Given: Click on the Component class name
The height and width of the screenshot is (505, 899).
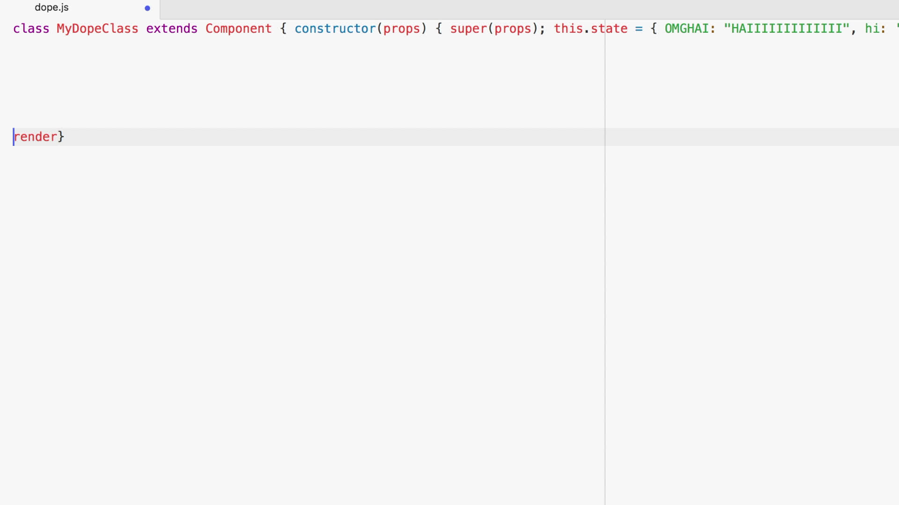Looking at the screenshot, I should coord(238,29).
